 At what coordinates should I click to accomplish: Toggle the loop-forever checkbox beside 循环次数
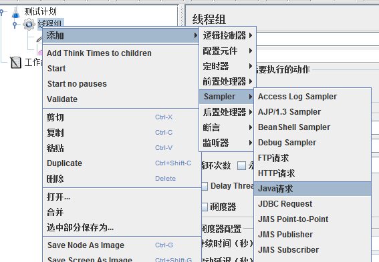pos(241,165)
